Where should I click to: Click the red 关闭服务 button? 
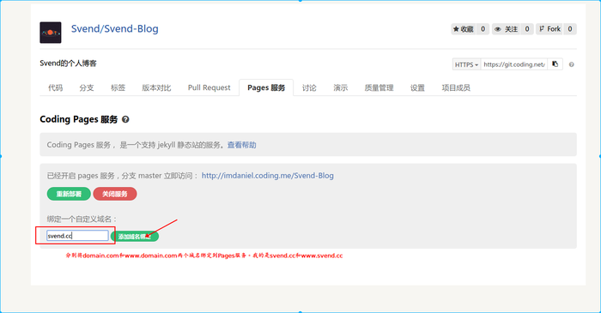pos(115,194)
